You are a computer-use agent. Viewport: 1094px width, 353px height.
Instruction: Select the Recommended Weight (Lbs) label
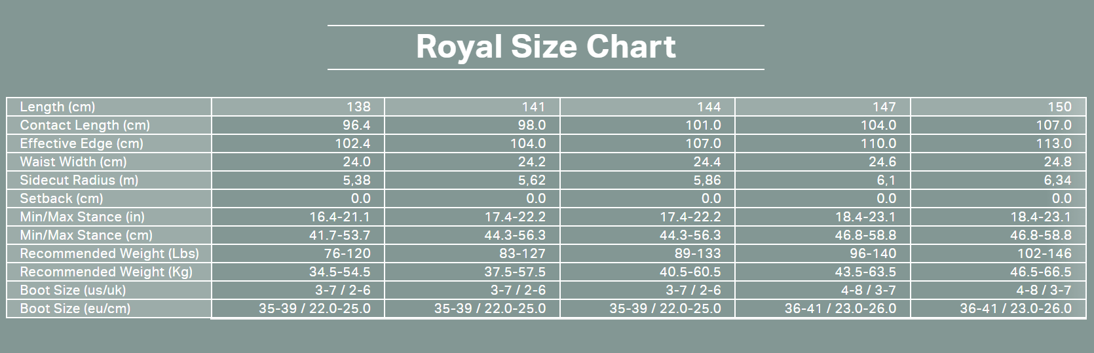[x=109, y=253]
